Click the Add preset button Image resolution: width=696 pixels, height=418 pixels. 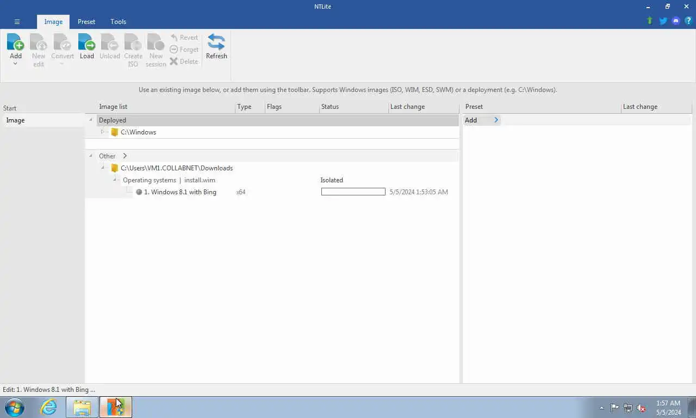[471, 120]
